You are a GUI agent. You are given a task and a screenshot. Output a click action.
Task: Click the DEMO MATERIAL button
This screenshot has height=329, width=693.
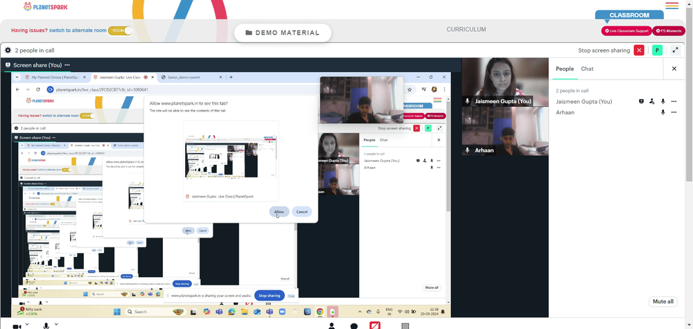(283, 33)
